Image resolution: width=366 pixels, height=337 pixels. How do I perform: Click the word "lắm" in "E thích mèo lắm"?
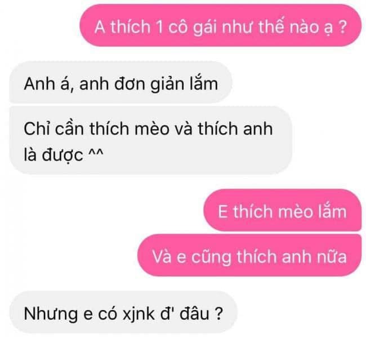[x=332, y=211]
